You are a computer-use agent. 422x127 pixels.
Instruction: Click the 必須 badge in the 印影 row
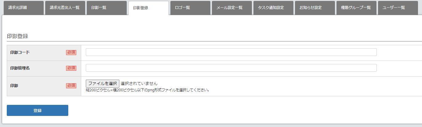[71, 86]
